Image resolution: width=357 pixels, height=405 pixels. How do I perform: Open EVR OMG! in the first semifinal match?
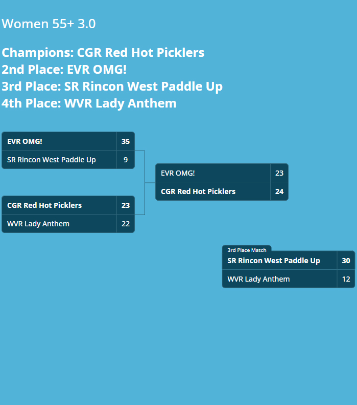pos(25,141)
